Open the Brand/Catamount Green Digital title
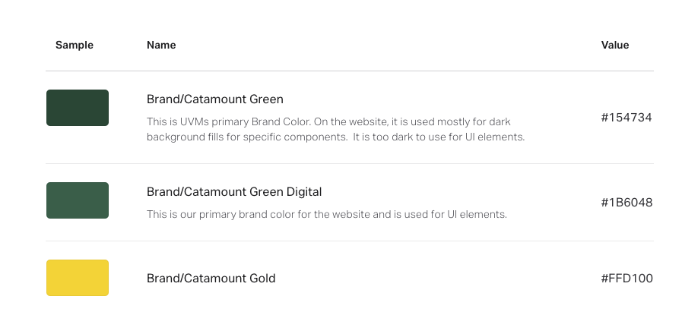 point(234,192)
